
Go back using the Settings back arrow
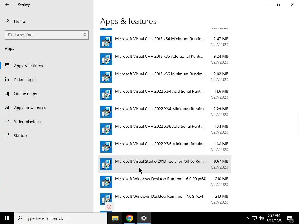7,5
